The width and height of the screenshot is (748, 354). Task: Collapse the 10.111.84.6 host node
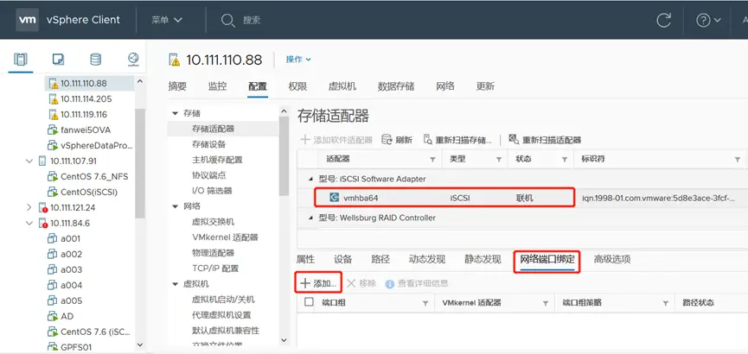coord(29,223)
